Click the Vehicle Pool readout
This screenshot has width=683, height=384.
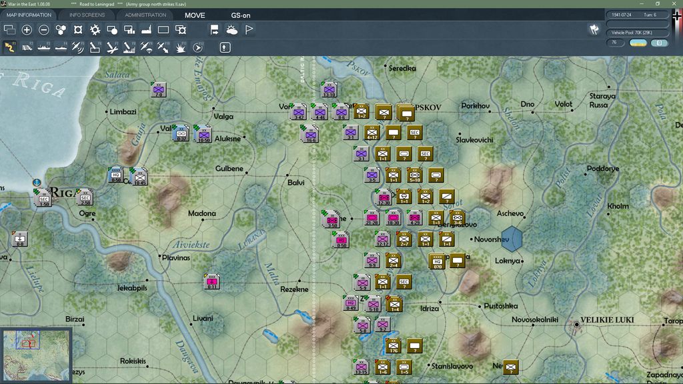coord(637,33)
